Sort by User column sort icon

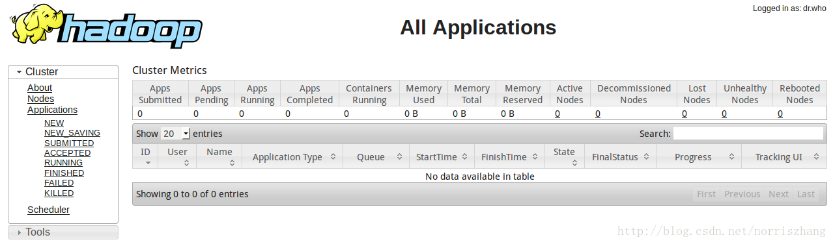click(x=186, y=163)
